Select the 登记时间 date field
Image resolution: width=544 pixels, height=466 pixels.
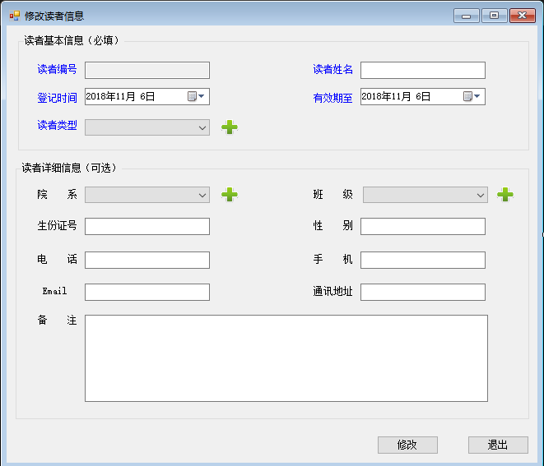pyautogui.click(x=147, y=96)
